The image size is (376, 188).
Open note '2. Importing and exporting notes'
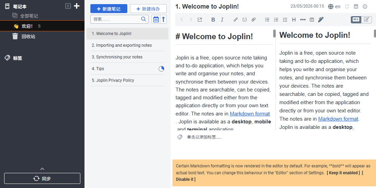(127, 45)
